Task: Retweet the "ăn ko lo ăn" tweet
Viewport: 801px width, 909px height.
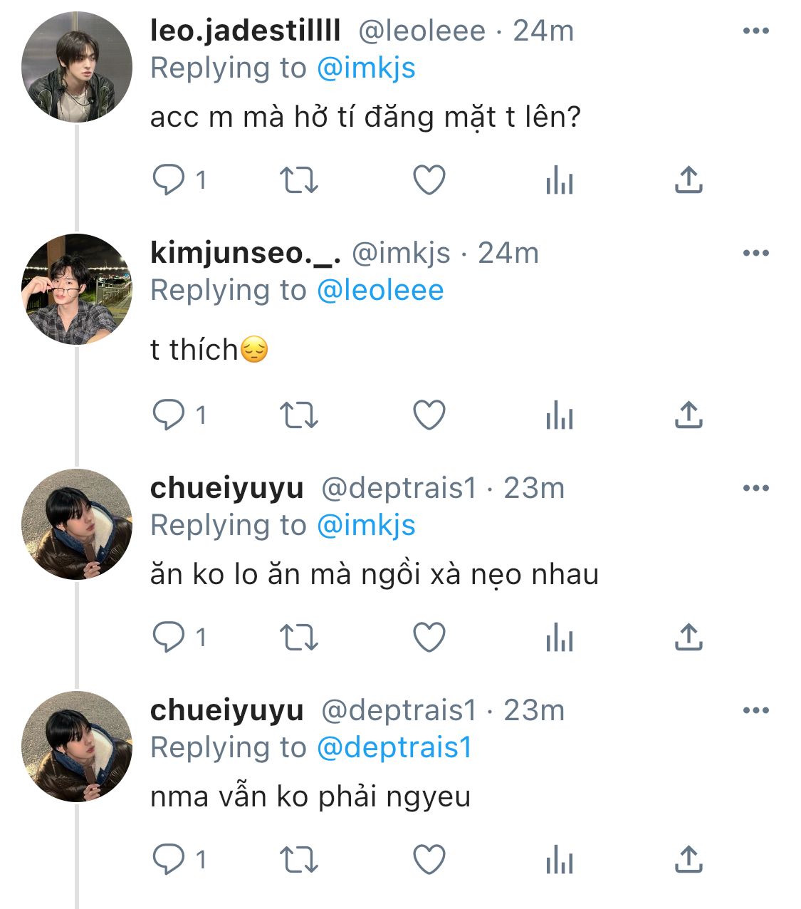Action: coord(298,638)
